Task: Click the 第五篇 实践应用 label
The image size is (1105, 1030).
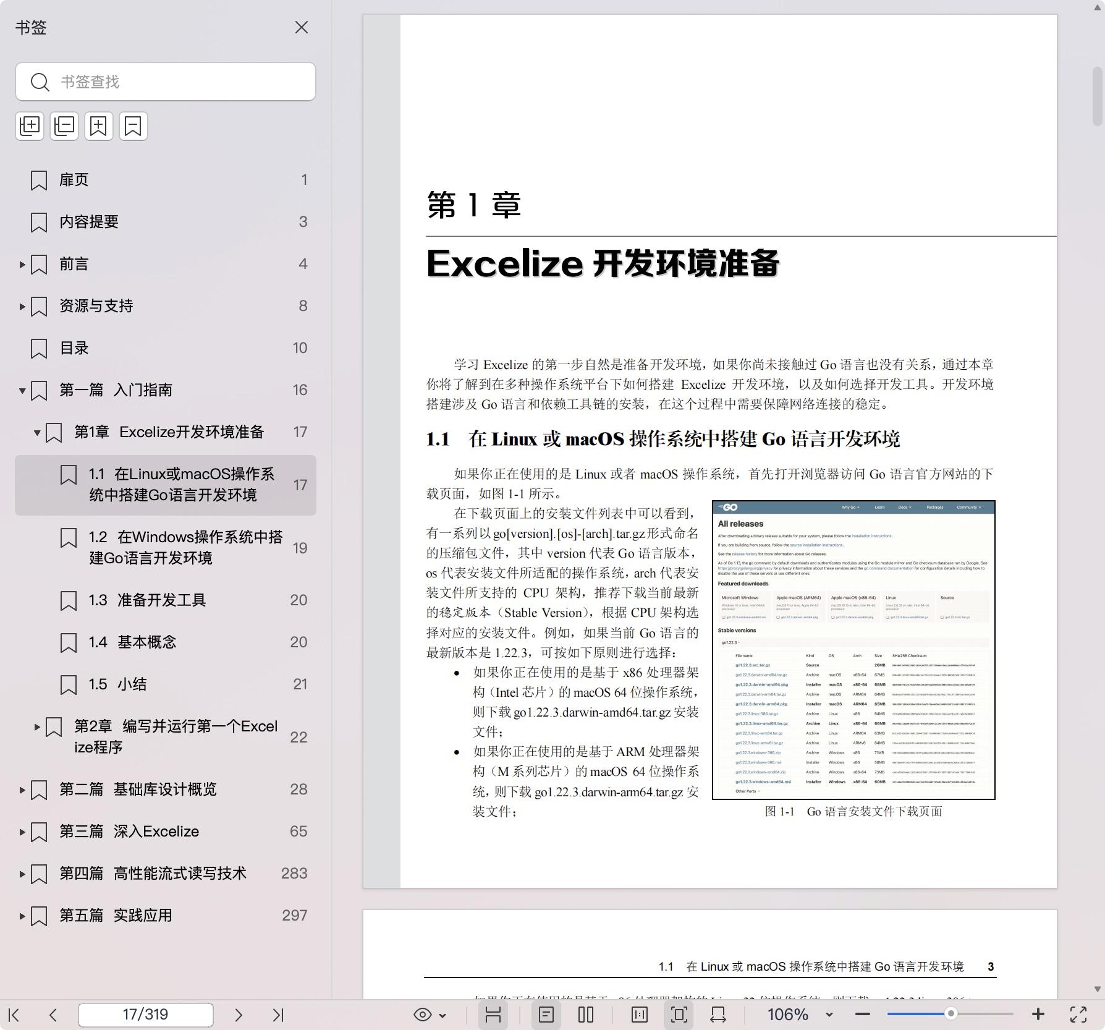Action: [116, 916]
